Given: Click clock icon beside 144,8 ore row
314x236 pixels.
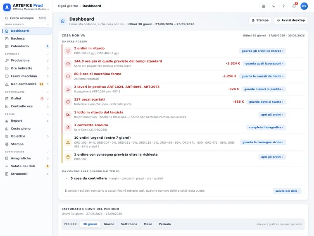Looking at the screenshot, I should [68, 63].
